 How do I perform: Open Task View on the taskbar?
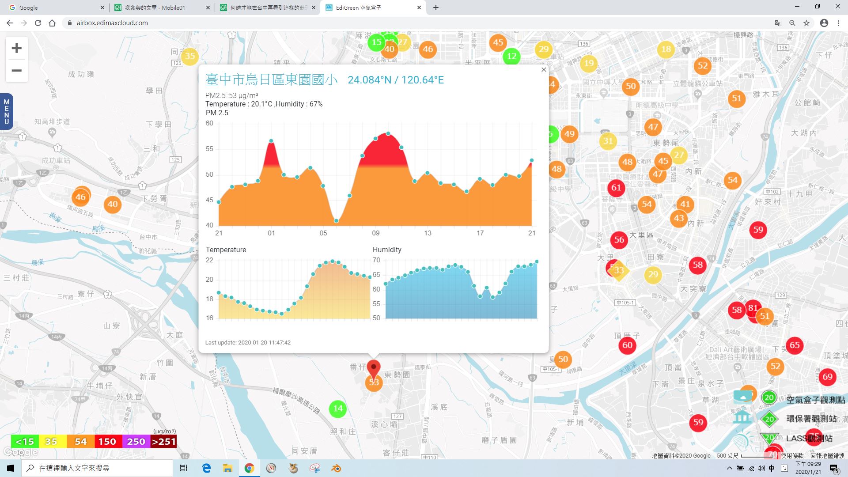(x=184, y=468)
